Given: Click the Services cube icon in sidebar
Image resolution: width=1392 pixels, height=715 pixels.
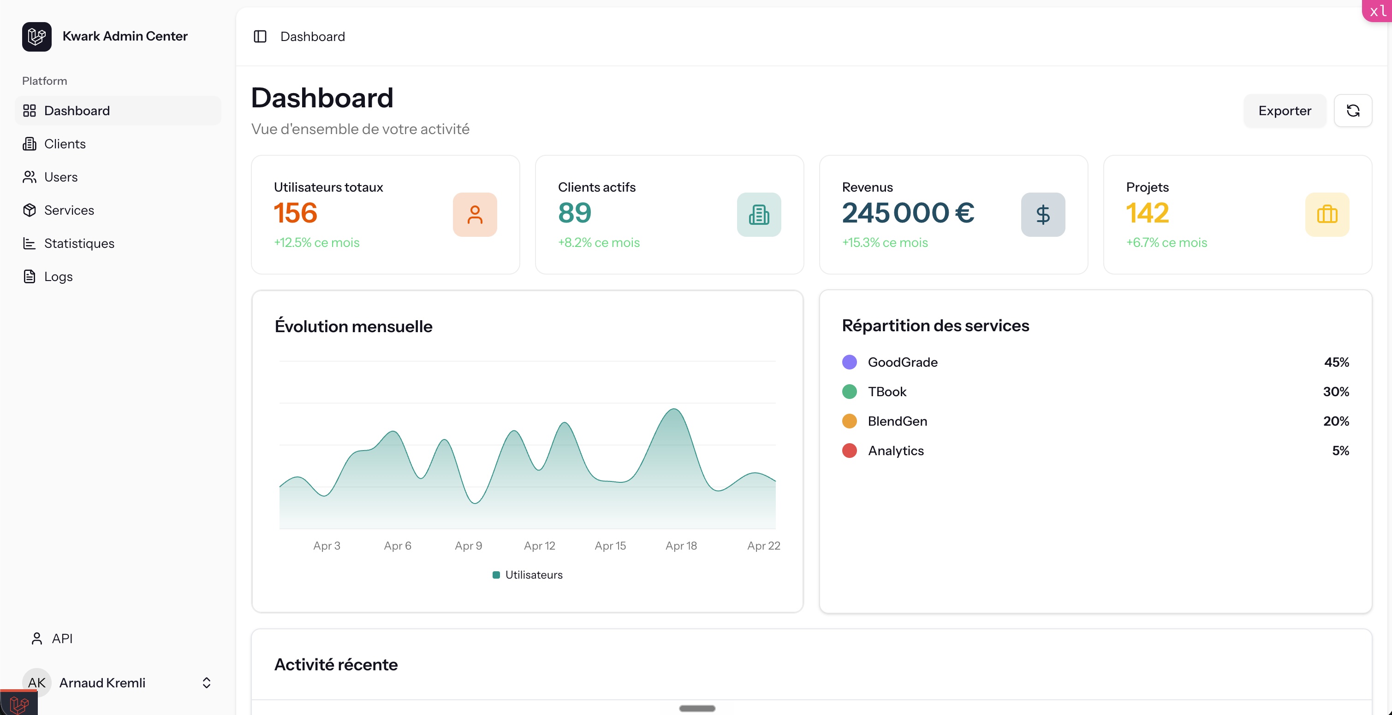Looking at the screenshot, I should click(x=29, y=210).
